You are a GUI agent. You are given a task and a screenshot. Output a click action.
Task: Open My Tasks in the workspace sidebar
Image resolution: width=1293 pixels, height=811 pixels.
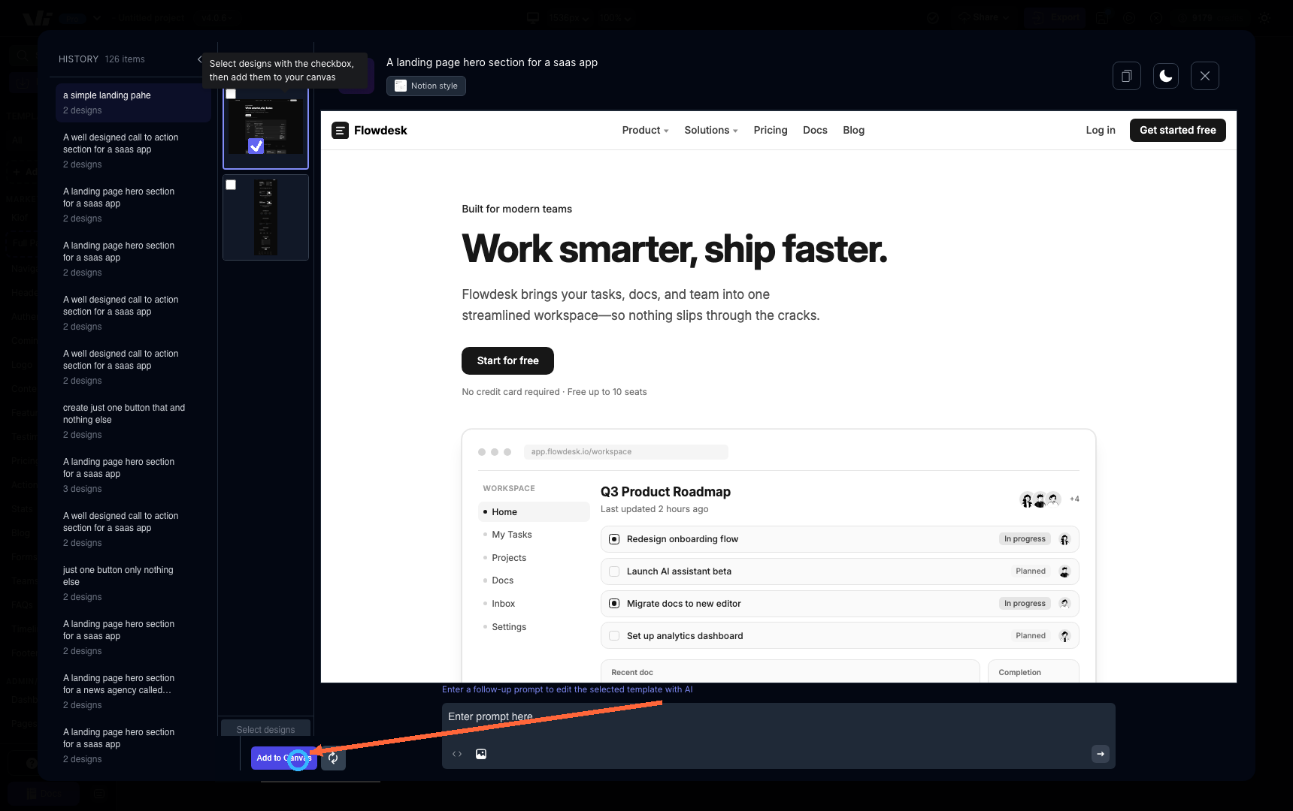click(x=511, y=534)
